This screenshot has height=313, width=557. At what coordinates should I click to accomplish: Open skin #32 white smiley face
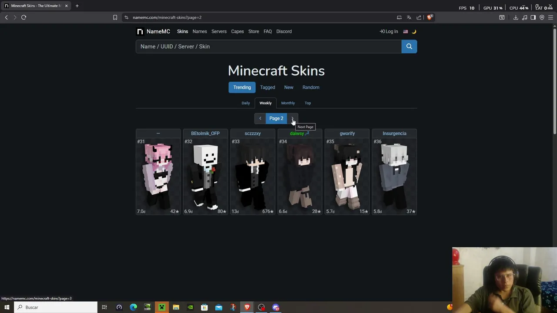pos(205,176)
